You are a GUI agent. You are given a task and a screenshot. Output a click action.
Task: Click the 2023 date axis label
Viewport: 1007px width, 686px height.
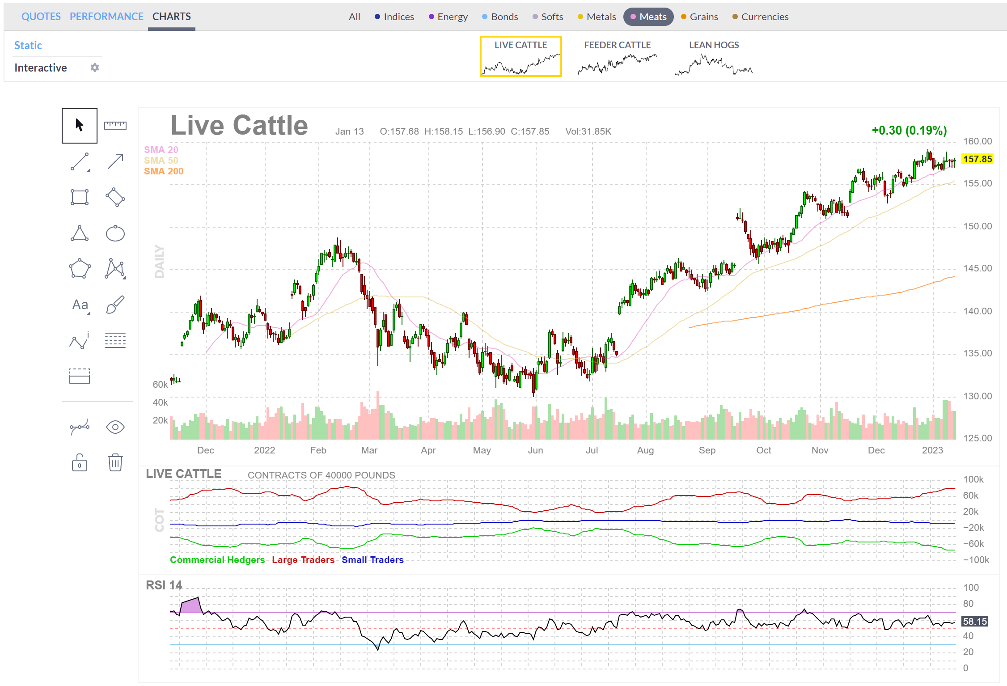(x=932, y=450)
